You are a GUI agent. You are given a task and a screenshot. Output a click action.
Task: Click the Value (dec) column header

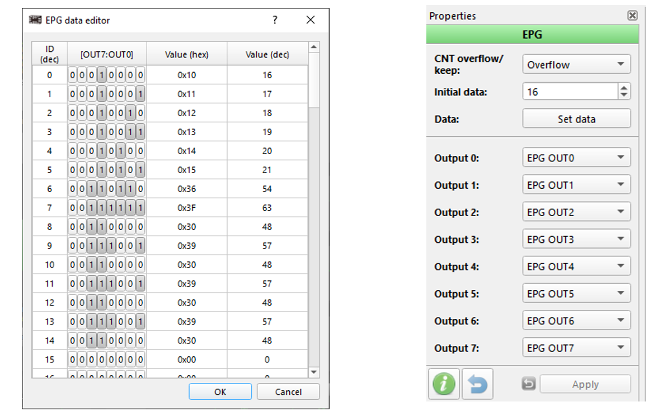click(267, 54)
